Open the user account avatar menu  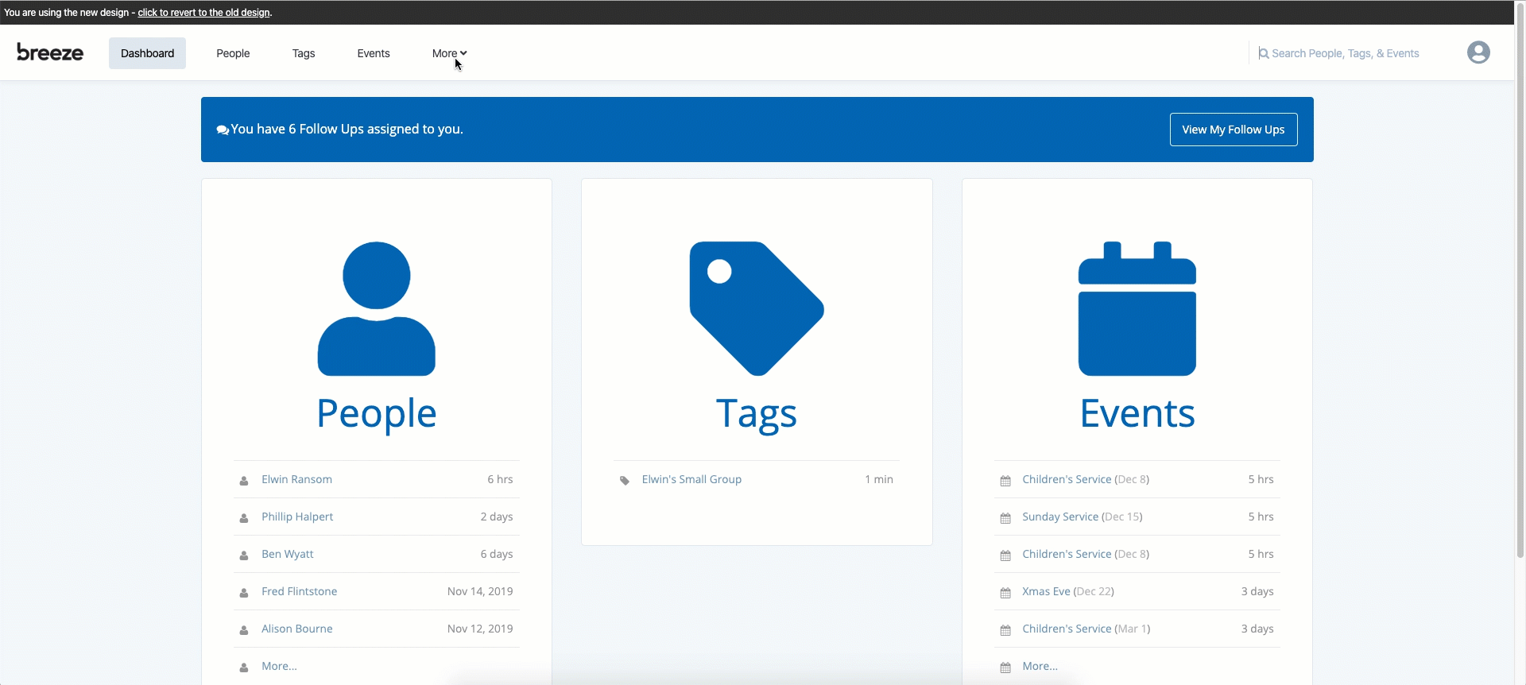point(1478,52)
